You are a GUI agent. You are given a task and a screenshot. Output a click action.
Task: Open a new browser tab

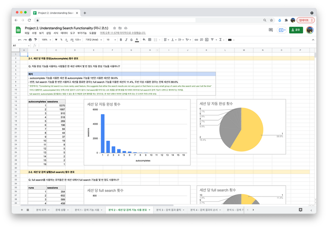tap(85, 13)
